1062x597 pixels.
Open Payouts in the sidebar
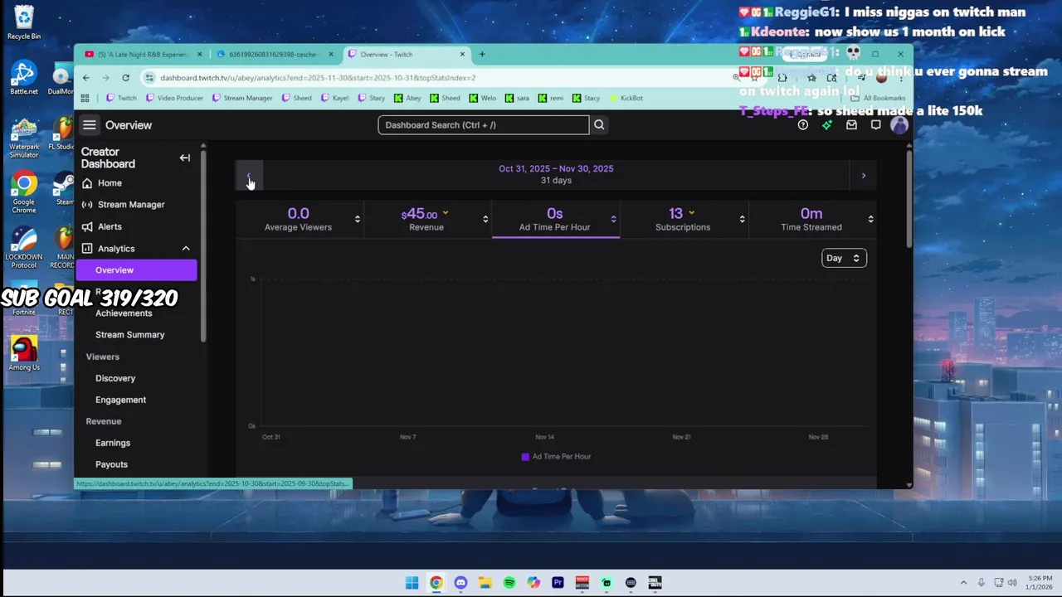click(x=111, y=464)
